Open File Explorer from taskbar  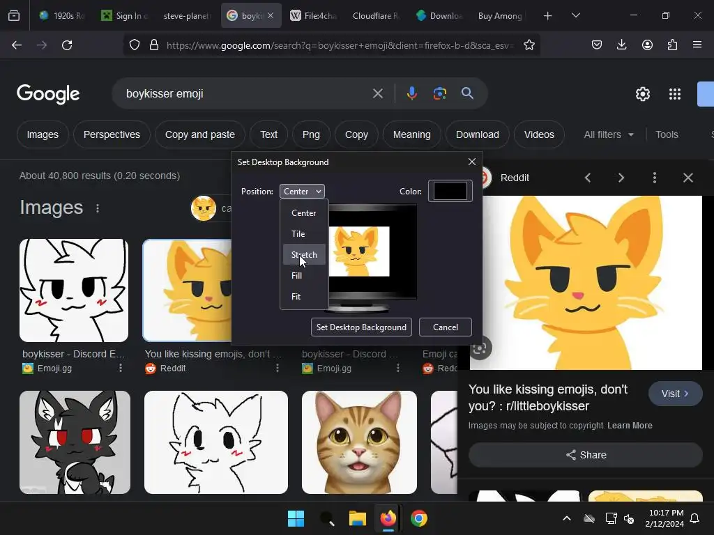click(358, 518)
